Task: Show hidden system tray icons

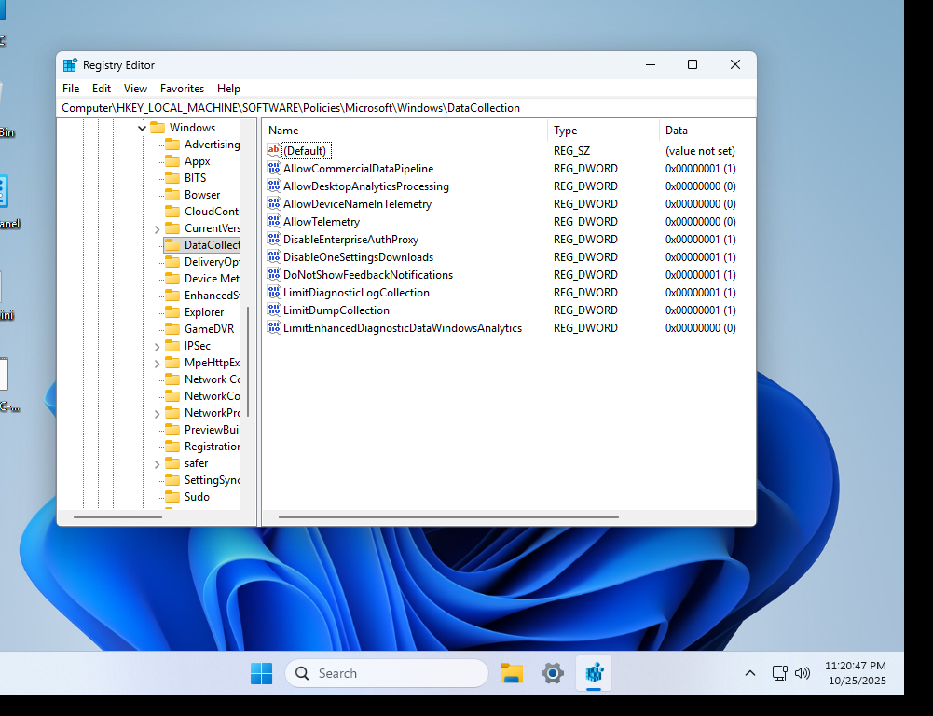Action: [x=750, y=673]
